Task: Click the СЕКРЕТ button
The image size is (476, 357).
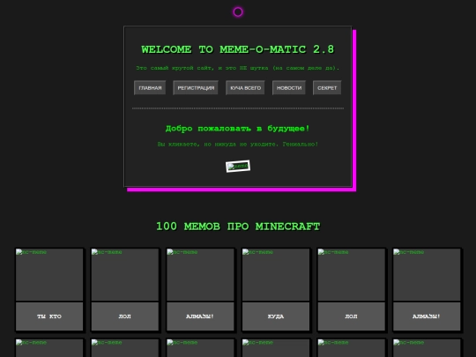Action: tap(327, 88)
